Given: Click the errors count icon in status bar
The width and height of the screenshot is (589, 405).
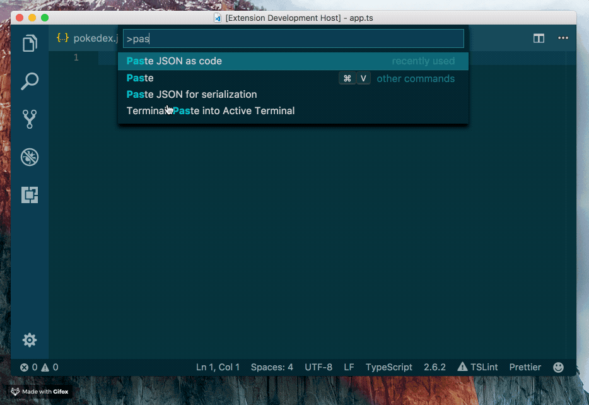Looking at the screenshot, I should (x=25, y=367).
